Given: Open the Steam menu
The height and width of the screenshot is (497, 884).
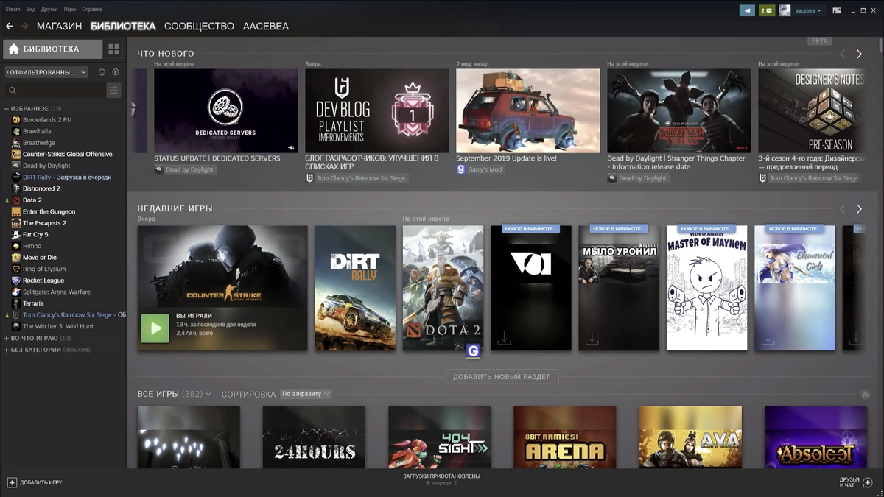Looking at the screenshot, I should 12,10.
